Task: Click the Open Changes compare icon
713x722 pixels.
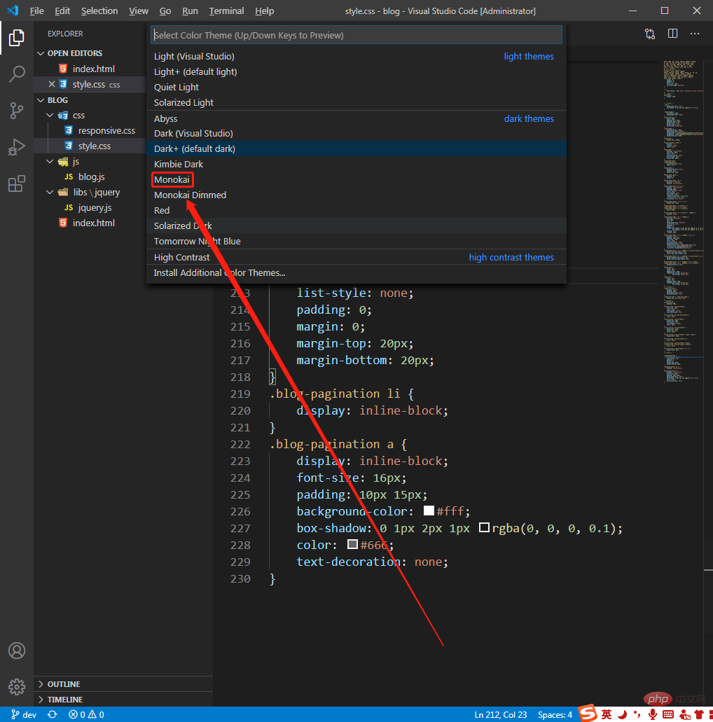Action: click(x=650, y=34)
